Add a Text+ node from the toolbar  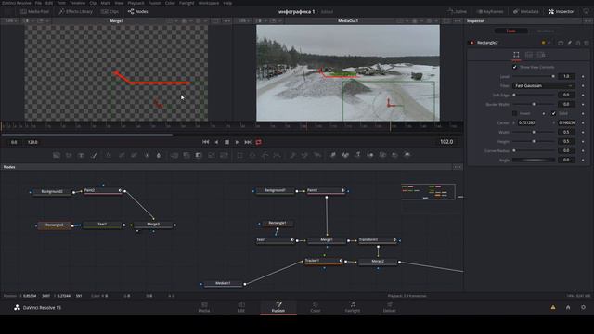pos(81,155)
